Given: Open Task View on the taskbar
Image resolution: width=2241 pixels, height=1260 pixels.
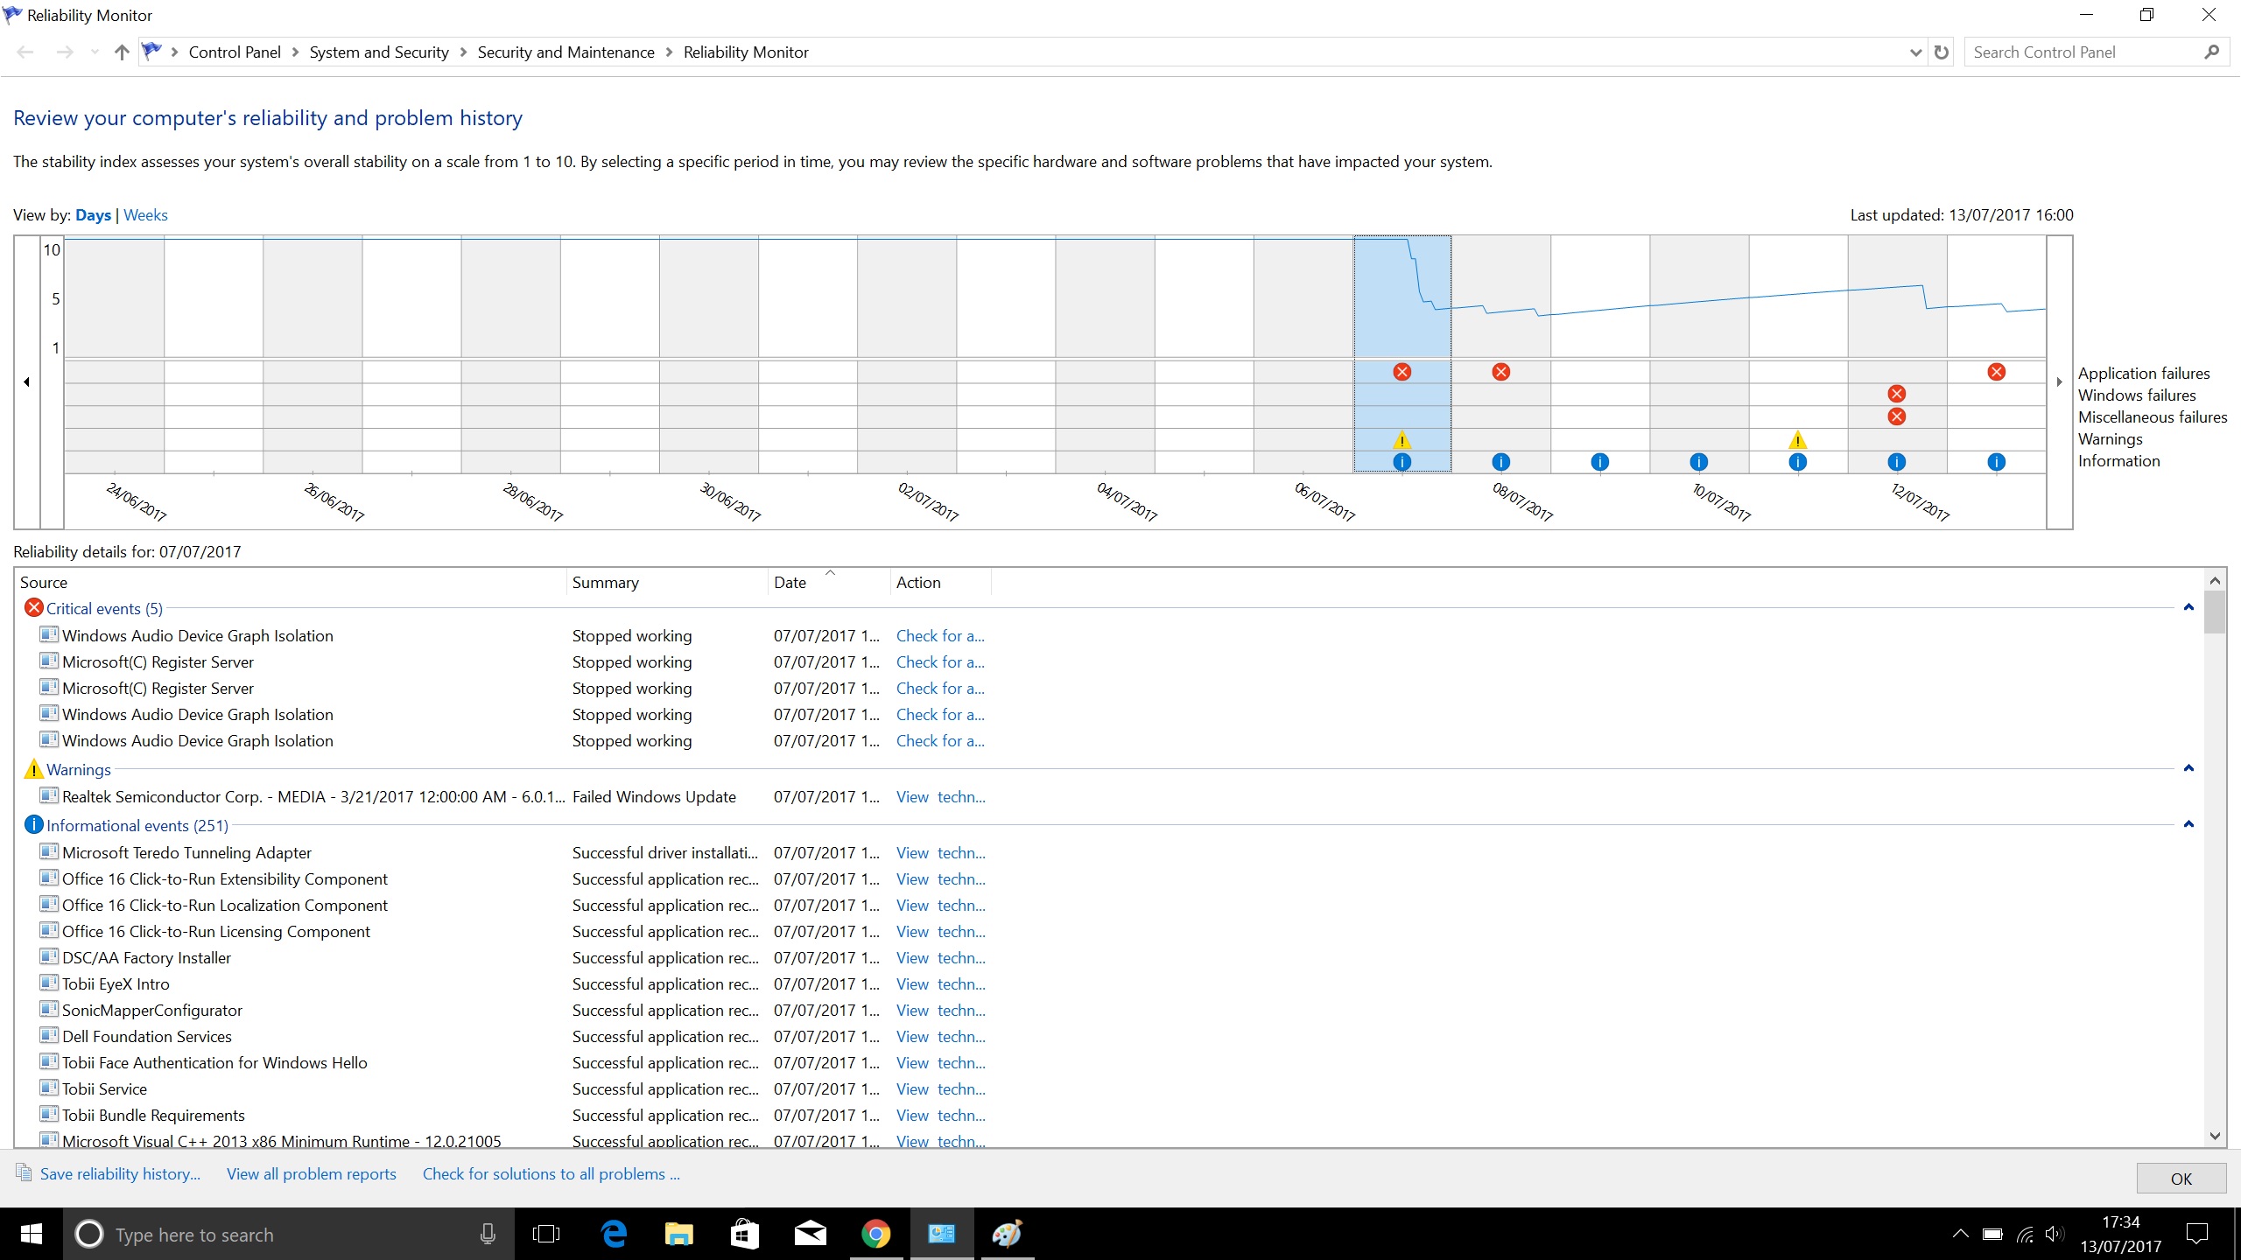Looking at the screenshot, I should (x=546, y=1234).
